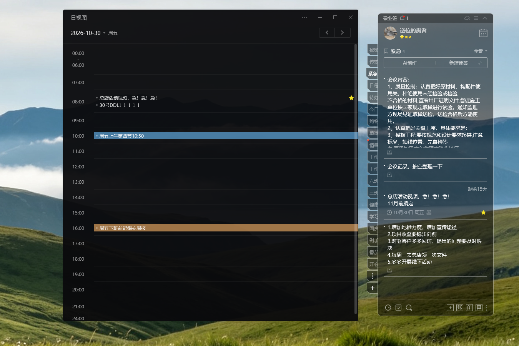The image size is (519, 346).
Task: Collapse the 敬业签 panel with up chevron
Action: [x=485, y=18]
